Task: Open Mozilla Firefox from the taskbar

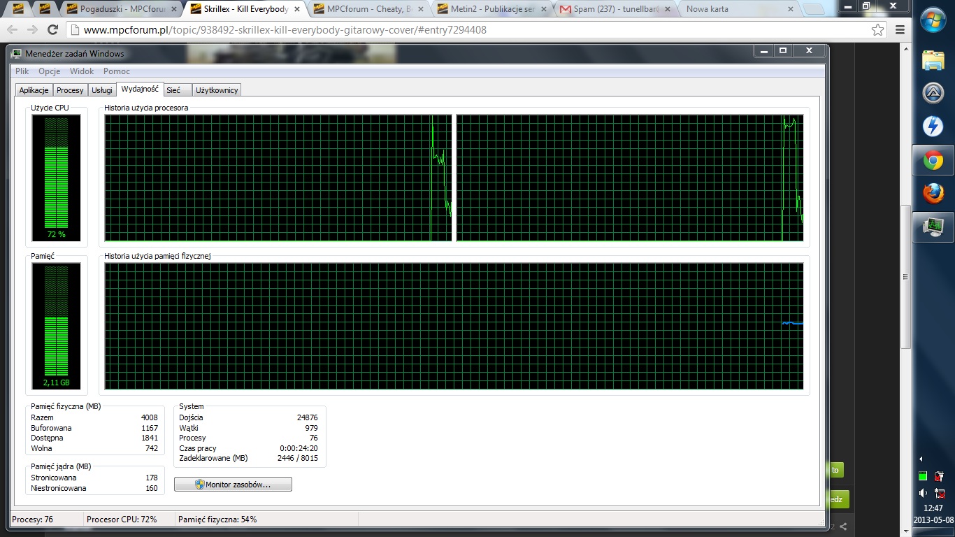Action: [933, 193]
